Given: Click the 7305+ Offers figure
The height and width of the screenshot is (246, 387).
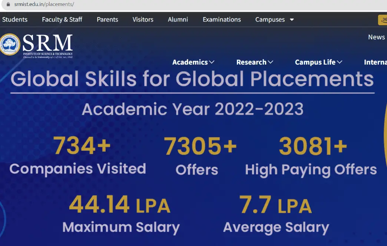Looking at the screenshot, I should (x=200, y=156).
